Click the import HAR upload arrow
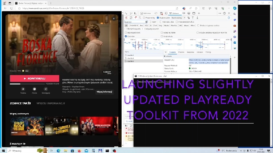This screenshot has width=273, height=153. pyautogui.click(x=193, y=18)
